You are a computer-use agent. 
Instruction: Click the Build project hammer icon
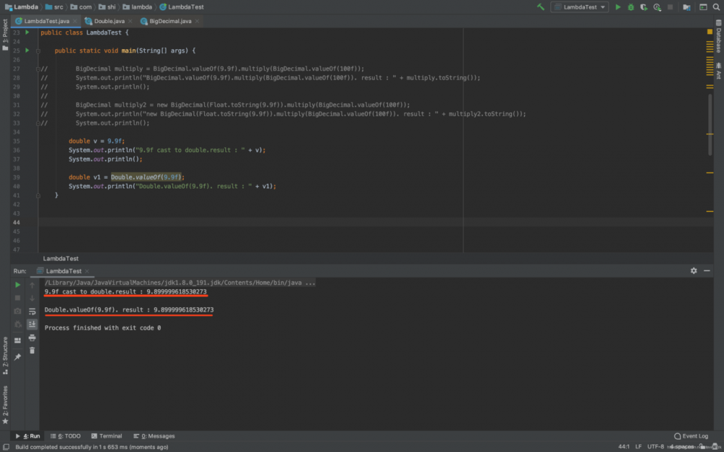pyautogui.click(x=540, y=7)
